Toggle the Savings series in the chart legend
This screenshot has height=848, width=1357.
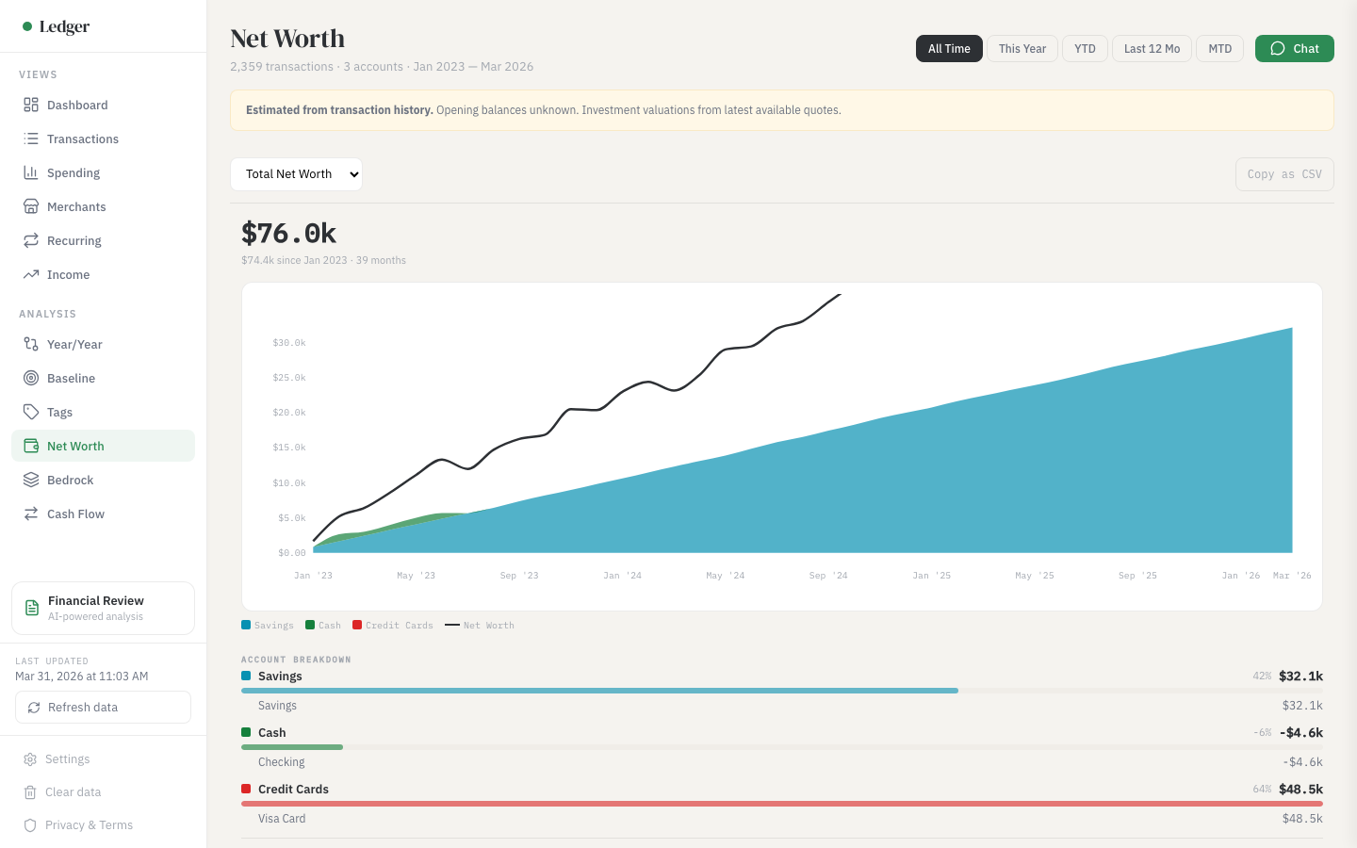(267, 625)
